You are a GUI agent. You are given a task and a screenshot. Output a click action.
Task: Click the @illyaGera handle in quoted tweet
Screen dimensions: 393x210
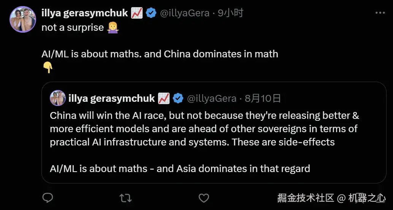click(x=212, y=99)
